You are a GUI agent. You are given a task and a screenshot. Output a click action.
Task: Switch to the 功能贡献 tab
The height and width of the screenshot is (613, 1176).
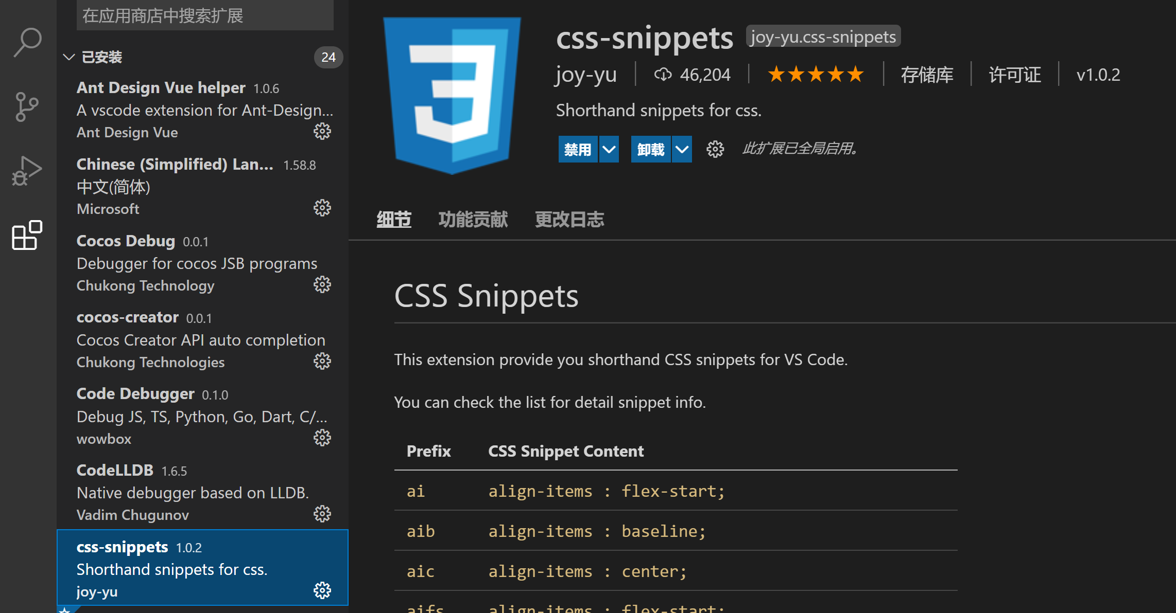(x=473, y=220)
